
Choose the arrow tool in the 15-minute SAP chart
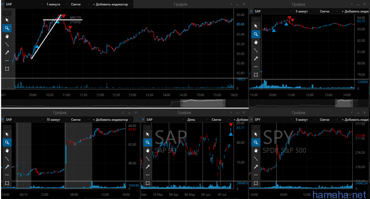pyautogui.click(x=7, y=167)
